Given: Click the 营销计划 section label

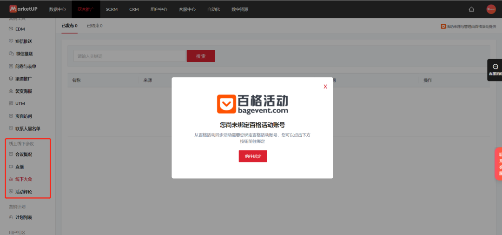Looking at the screenshot, I should pyautogui.click(x=17, y=207).
